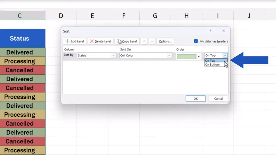This screenshot has height=155, width=276.
Task: Click the question mark Help icon
Action: 210,31
